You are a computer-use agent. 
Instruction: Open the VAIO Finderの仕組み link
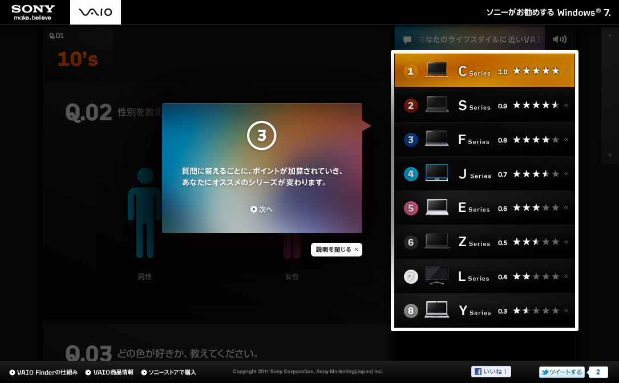(x=43, y=372)
